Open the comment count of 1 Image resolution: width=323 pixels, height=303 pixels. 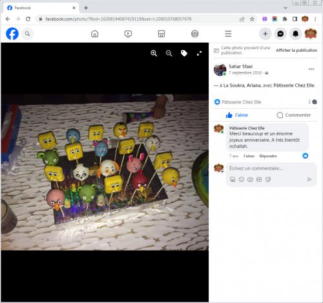[x=313, y=102]
